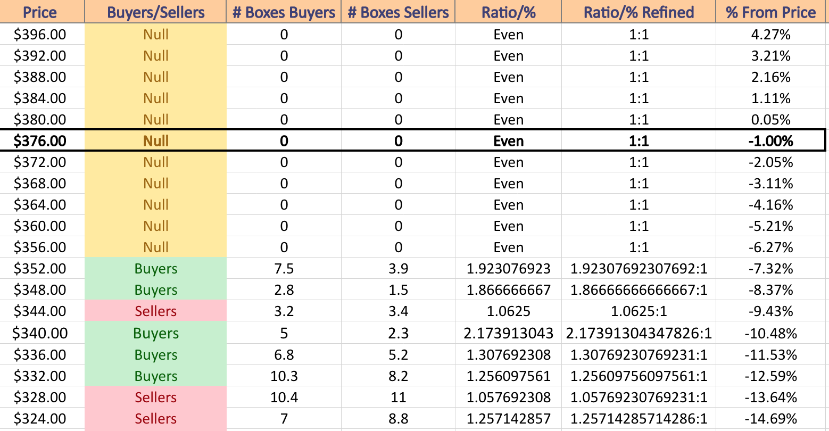Click the 1.0625:1 refined ratio cell
Screen dimensions: 829x431
(639, 311)
